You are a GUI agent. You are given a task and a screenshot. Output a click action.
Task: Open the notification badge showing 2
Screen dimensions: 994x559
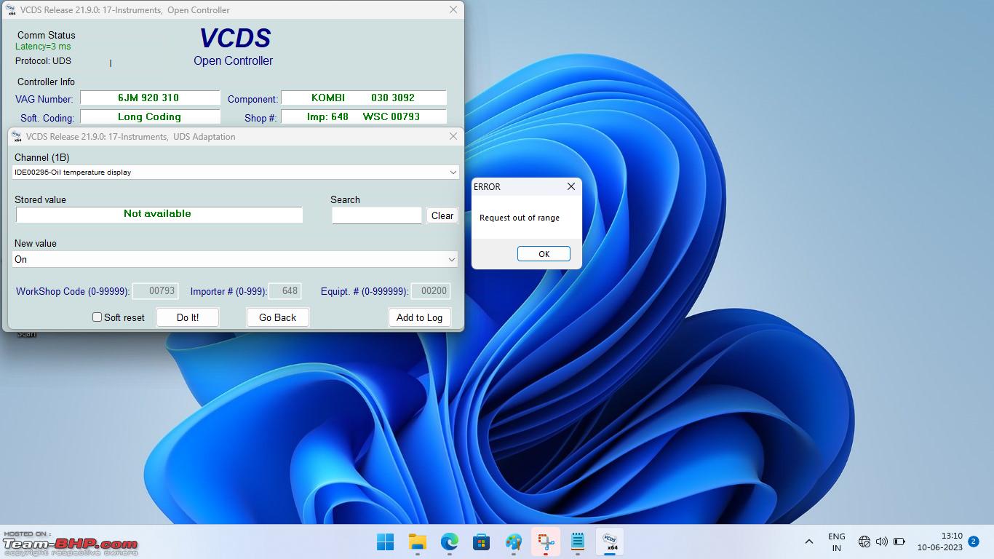[x=974, y=542]
